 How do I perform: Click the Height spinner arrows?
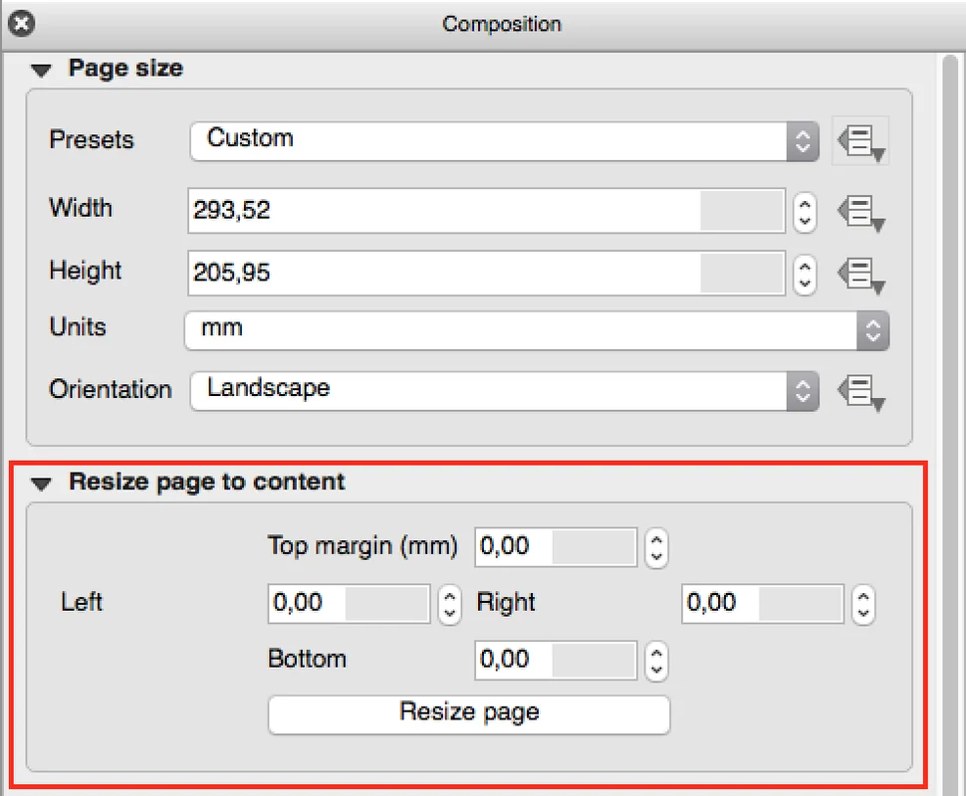[805, 273]
